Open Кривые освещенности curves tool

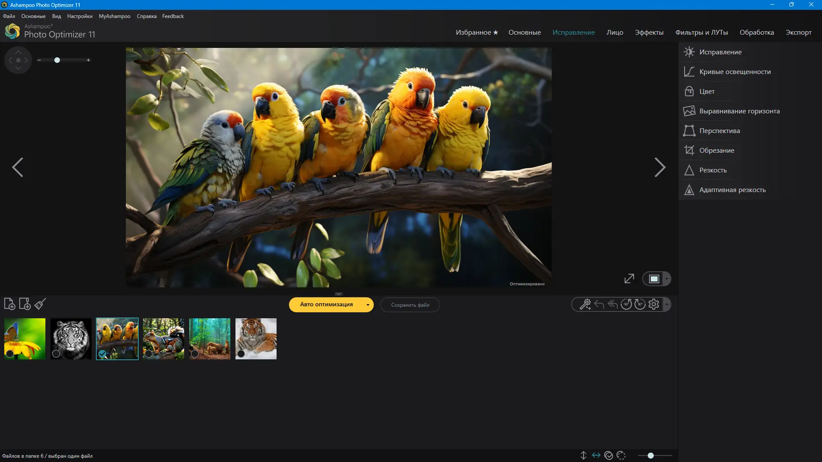(x=735, y=72)
